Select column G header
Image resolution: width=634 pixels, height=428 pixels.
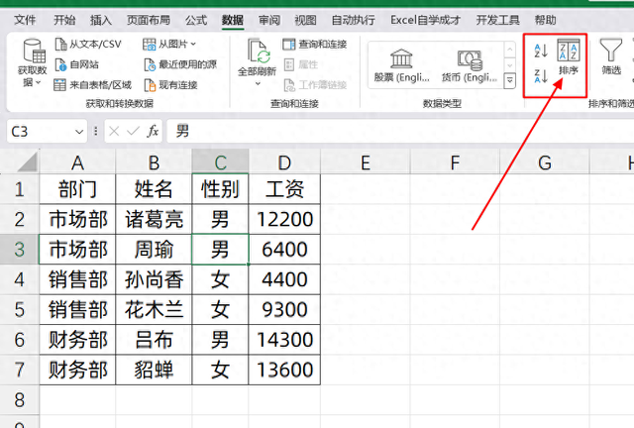545,162
